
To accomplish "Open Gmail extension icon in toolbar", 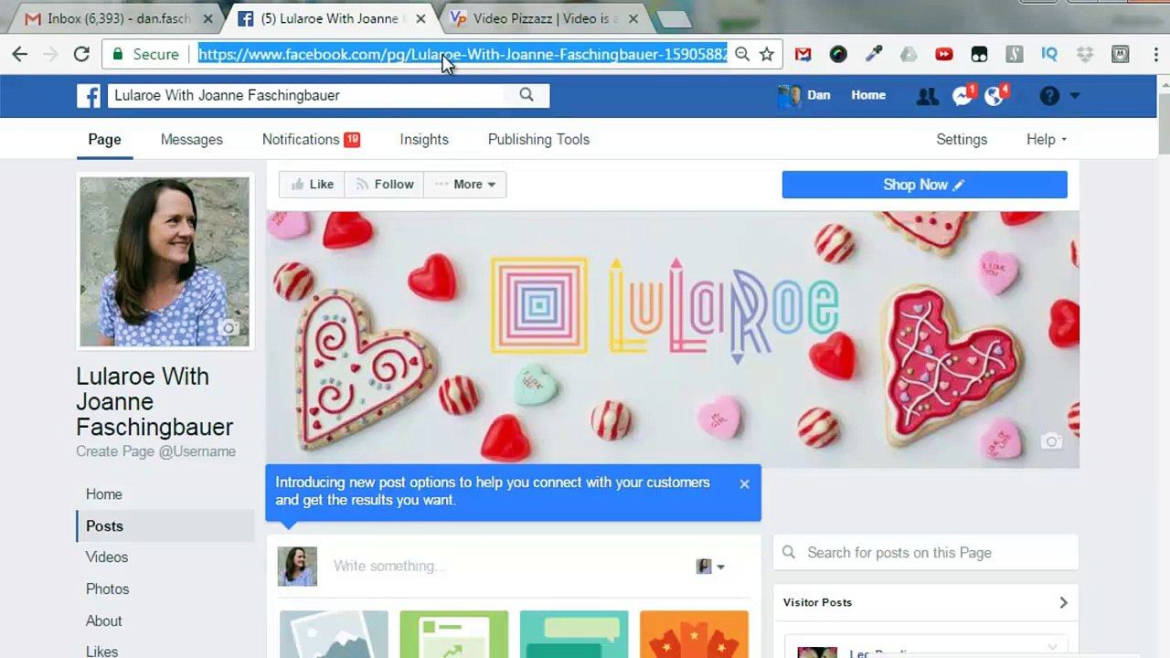I will point(803,55).
